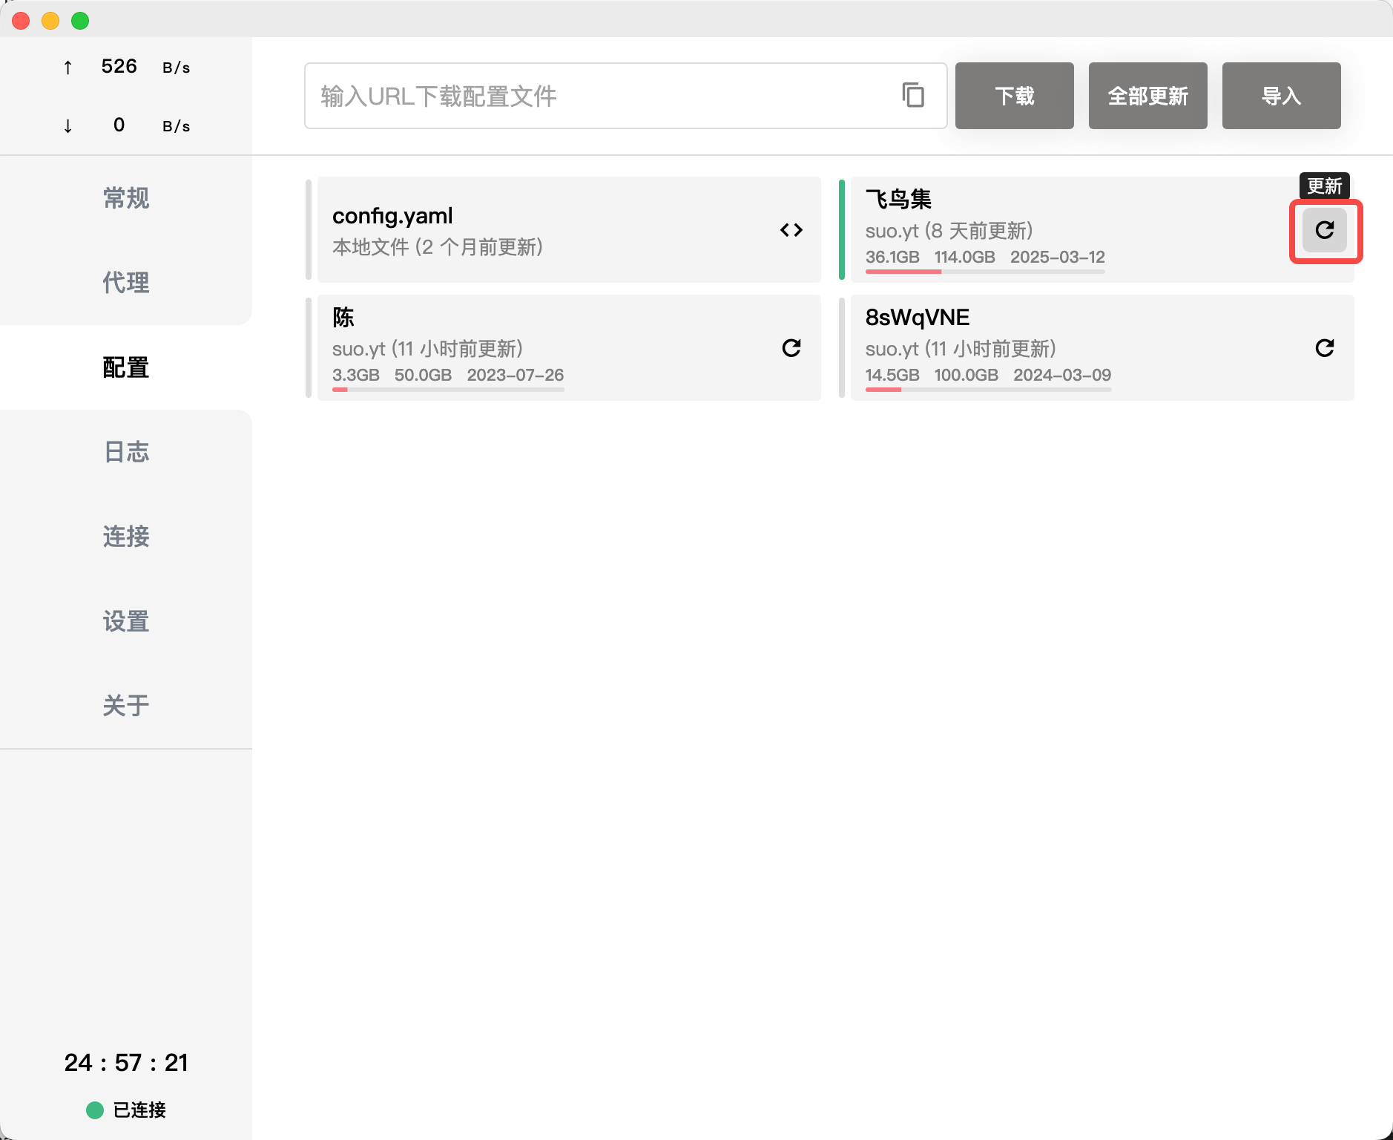
Task: Click the 下载 button
Action: (x=1014, y=96)
